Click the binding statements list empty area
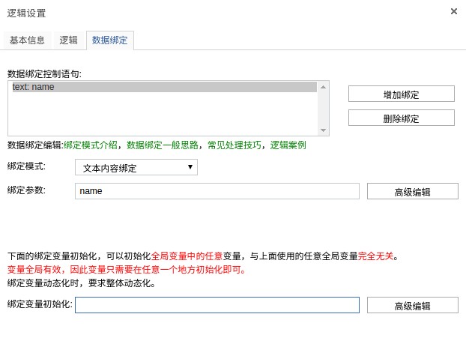This screenshot has height=341, width=466. pos(164,114)
